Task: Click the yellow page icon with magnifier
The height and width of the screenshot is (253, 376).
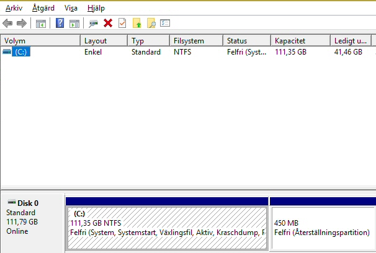Action: pyautogui.click(x=151, y=23)
